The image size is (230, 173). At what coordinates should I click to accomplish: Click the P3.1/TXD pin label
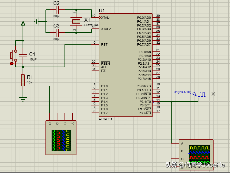point(144,90)
